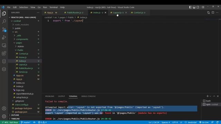Close the index.js editor tab
Screen dimensions: 221x124
(105, 12)
